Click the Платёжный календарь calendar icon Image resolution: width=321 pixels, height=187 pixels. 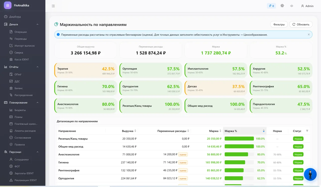tap(11, 124)
